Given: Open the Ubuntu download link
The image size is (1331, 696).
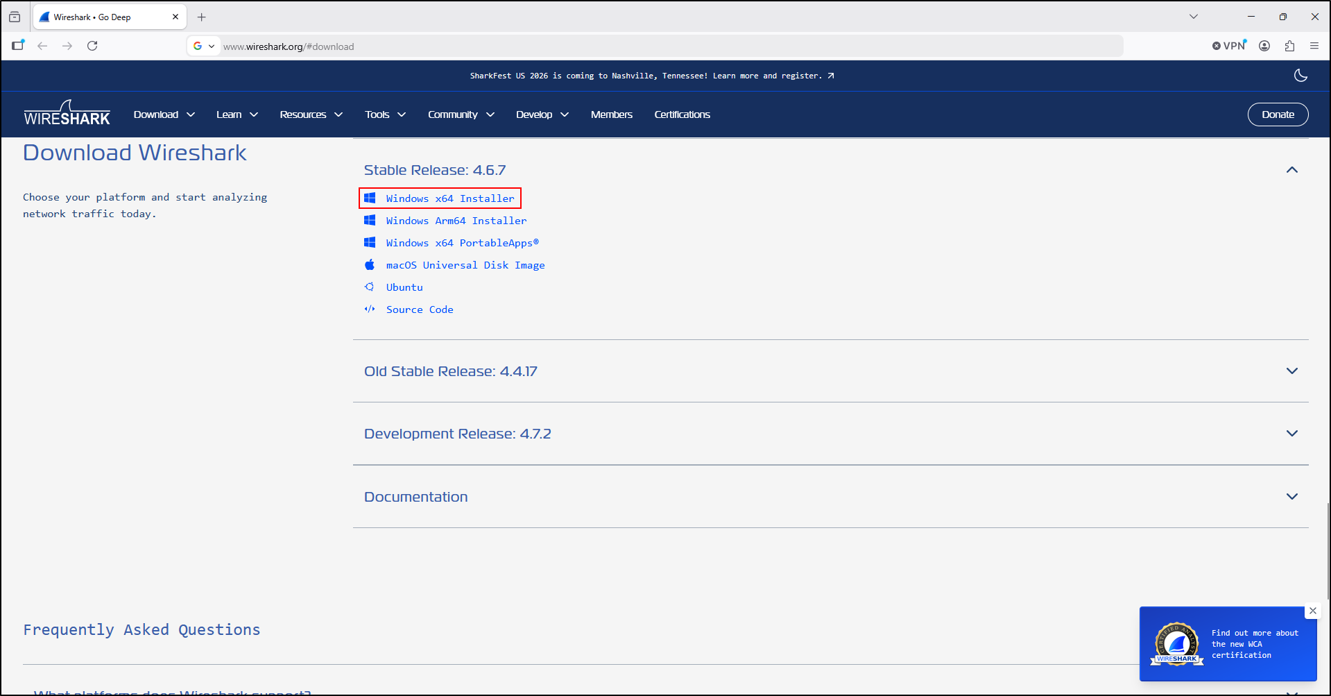Looking at the screenshot, I should 404,287.
